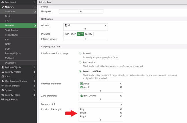Expand the User & Authentication chevron
Screen dimensions: 187x123
tap(35, 81)
